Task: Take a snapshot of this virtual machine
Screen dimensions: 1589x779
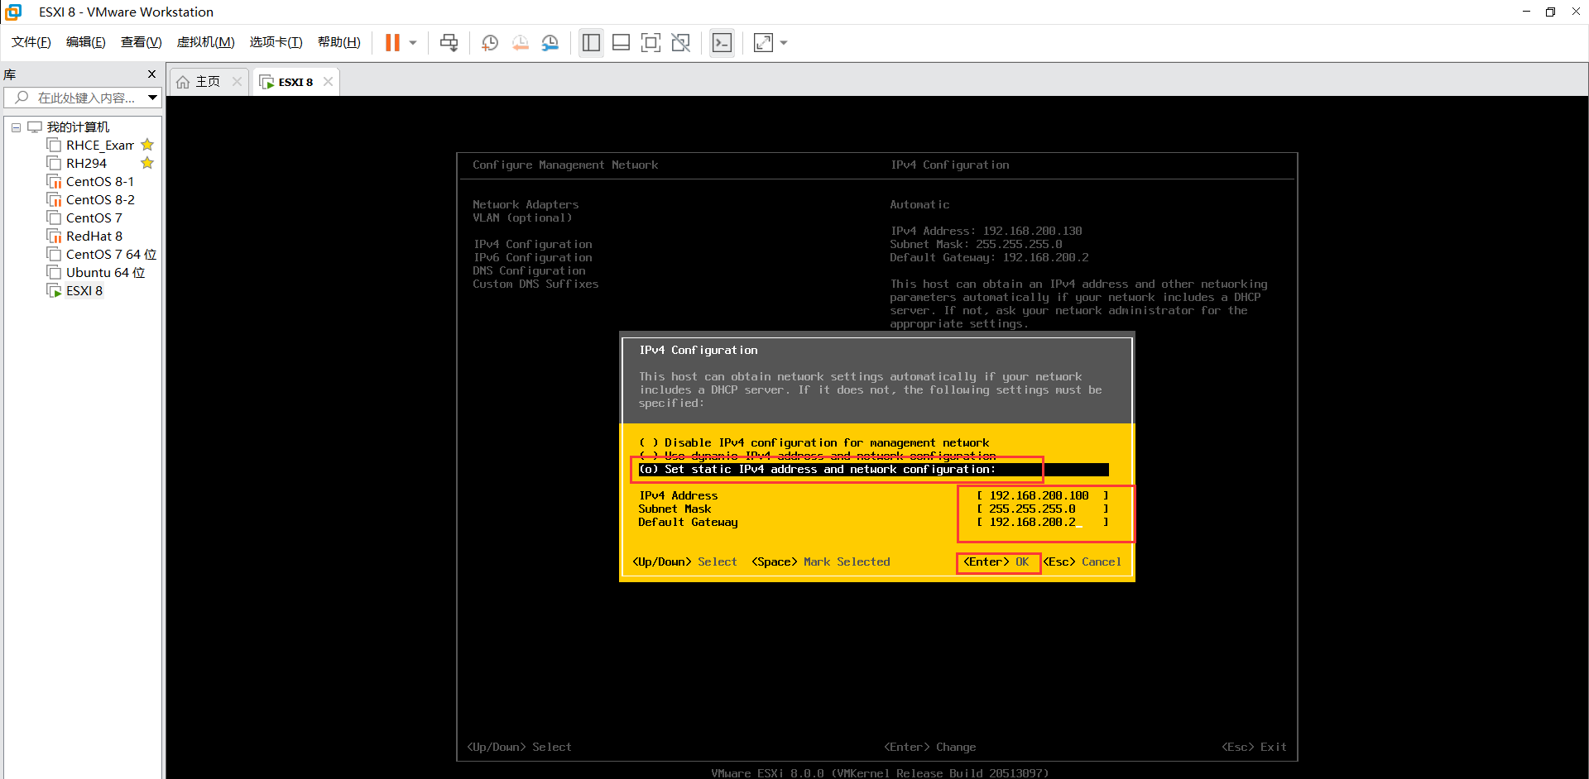Action: coord(490,43)
